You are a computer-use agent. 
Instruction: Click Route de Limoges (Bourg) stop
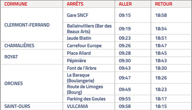(85, 89)
